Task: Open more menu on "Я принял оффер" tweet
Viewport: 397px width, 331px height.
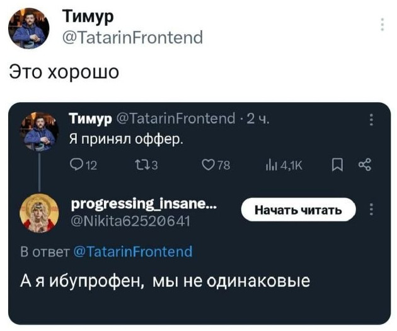Action: [371, 120]
